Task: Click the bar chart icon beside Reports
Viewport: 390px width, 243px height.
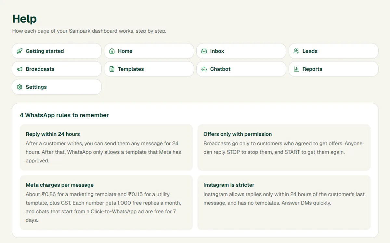Action: [296, 69]
